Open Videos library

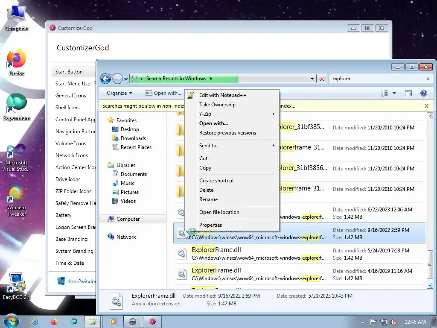point(124,201)
